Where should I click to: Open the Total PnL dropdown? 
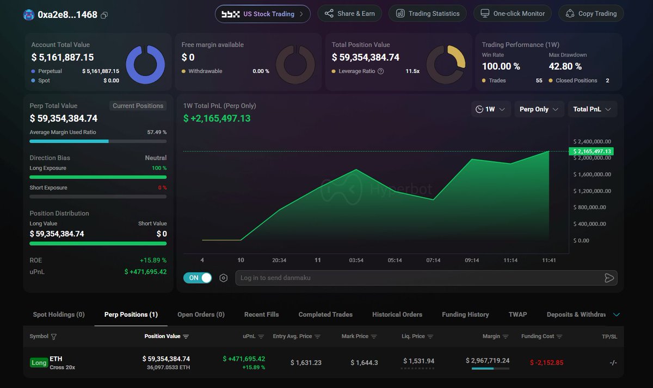pyautogui.click(x=592, y=109)
